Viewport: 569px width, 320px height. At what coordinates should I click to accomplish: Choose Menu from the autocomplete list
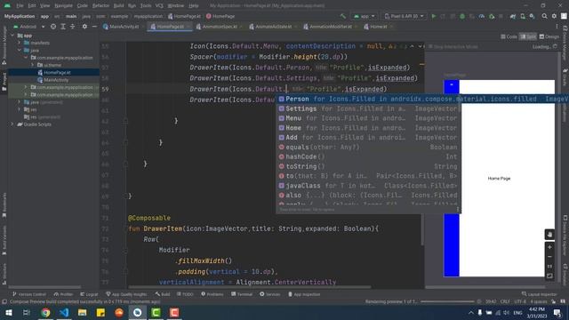point(368,118)
